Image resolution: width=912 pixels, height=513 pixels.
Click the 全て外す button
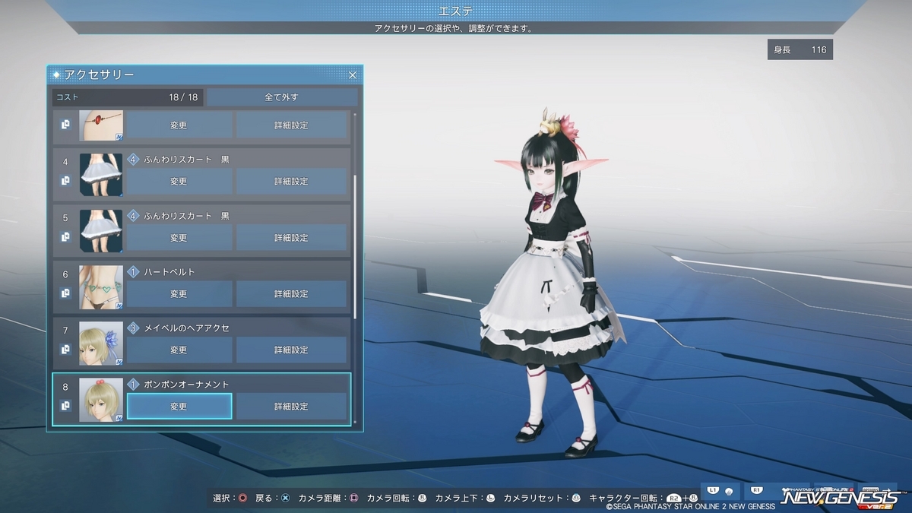tap(282, 97)
